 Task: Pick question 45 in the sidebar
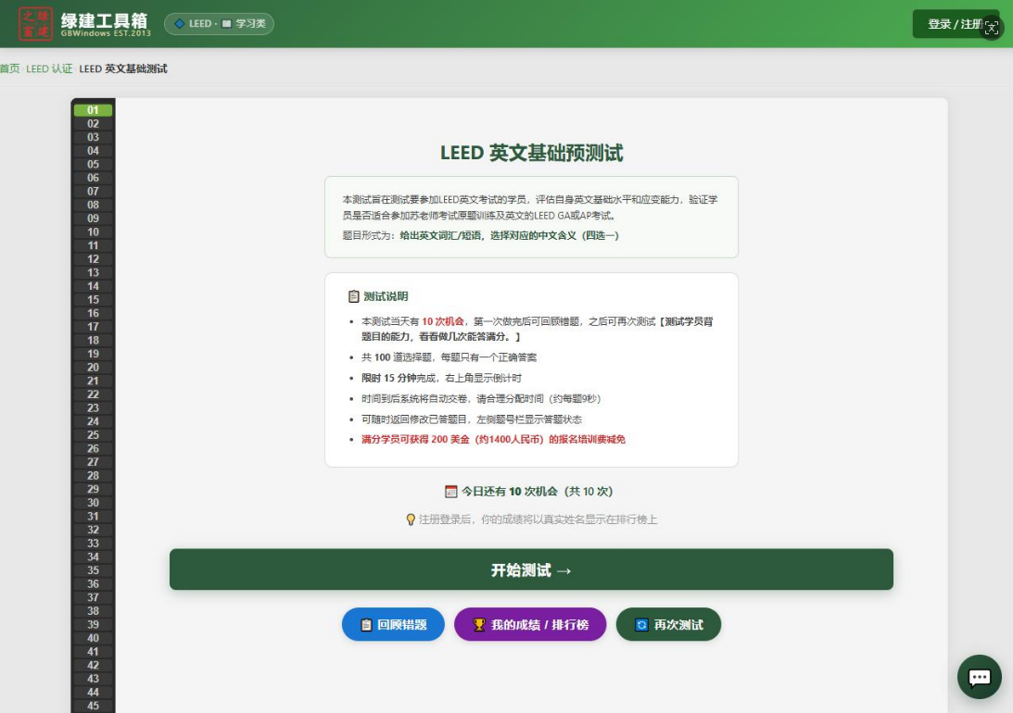[x=93, y=707]
